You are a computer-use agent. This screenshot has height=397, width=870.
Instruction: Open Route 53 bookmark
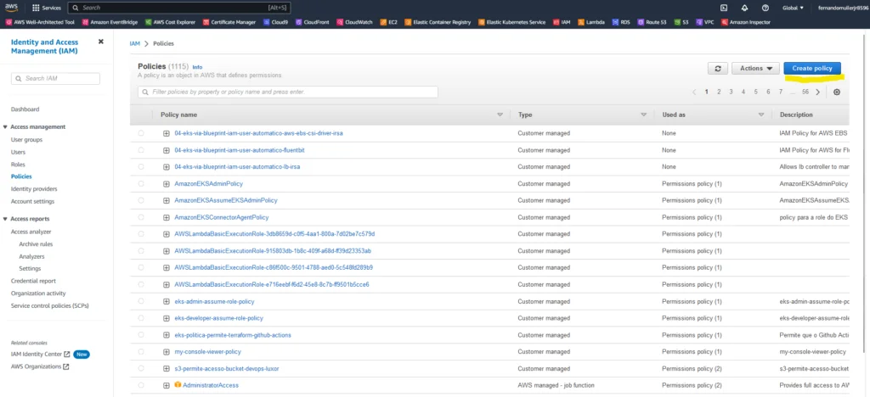pyautogui.click(x=652, y=22)
